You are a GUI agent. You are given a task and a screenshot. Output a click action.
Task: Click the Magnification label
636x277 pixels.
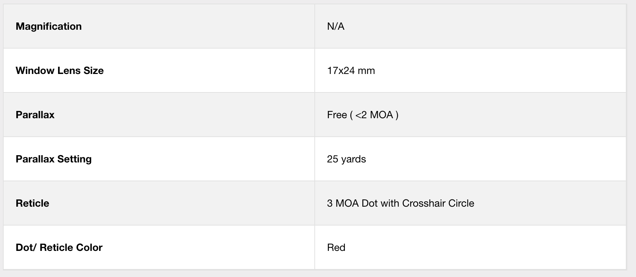[x=49, y=26]
